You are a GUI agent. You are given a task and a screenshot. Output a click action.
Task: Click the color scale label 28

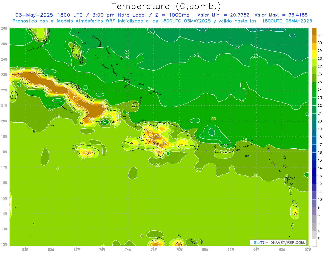click(320, 58)
